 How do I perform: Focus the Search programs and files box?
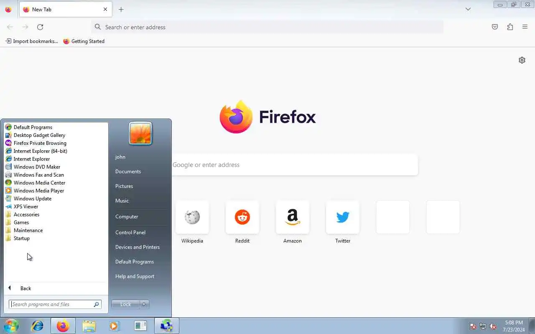click(55, 304)
